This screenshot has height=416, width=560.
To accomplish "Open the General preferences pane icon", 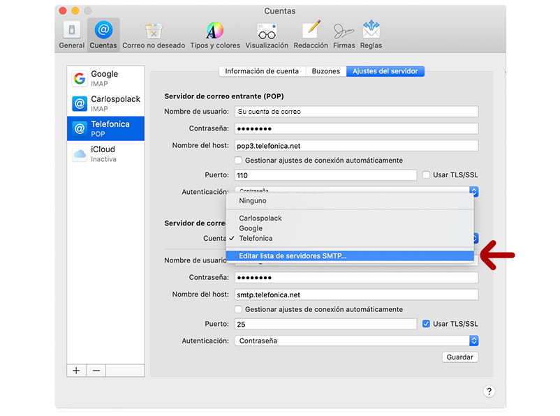I will point(71,30).
